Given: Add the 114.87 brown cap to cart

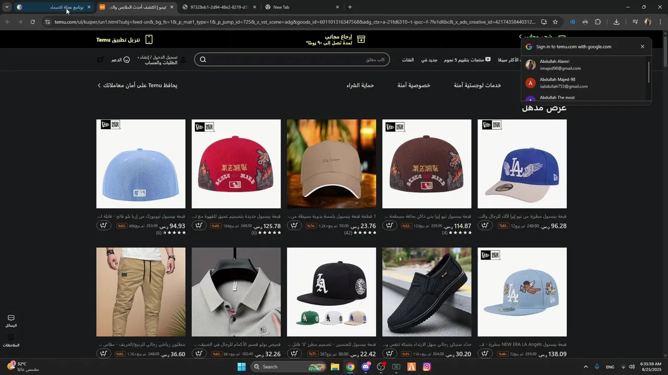Looking at the screenshot, I should 390,226.
